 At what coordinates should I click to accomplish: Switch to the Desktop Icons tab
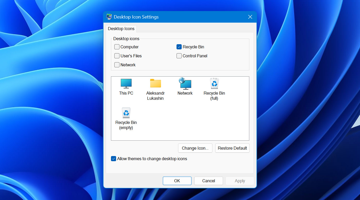[x=121, y=29]
